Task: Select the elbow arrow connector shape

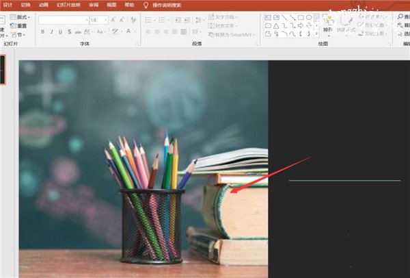Action: pyautogui.click(x=292, y=26)
